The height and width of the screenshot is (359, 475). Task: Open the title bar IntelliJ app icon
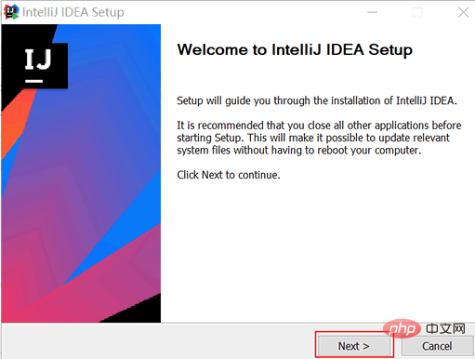pos(11,12)
